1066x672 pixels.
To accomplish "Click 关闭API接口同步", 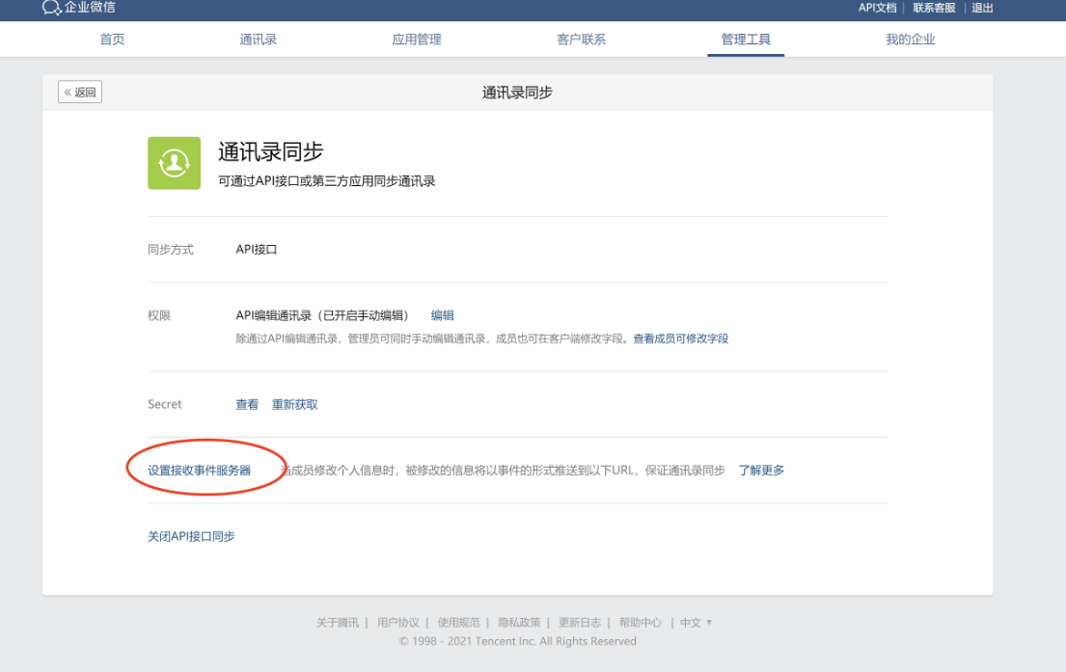I will (x=191, y=536).
